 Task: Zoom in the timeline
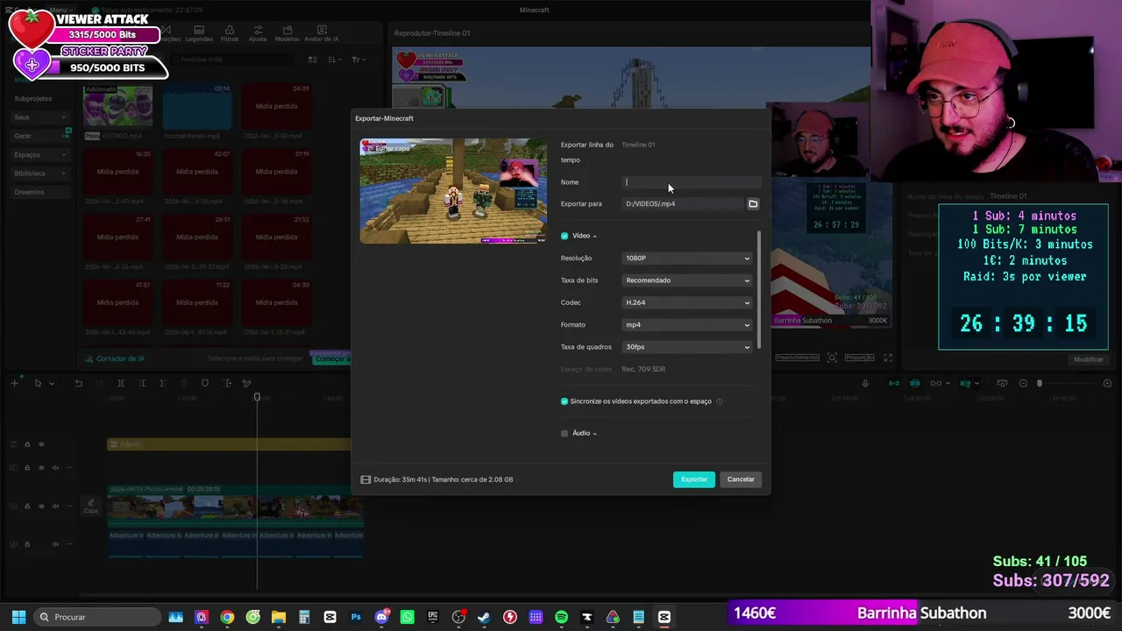[x=1107, y=383]
